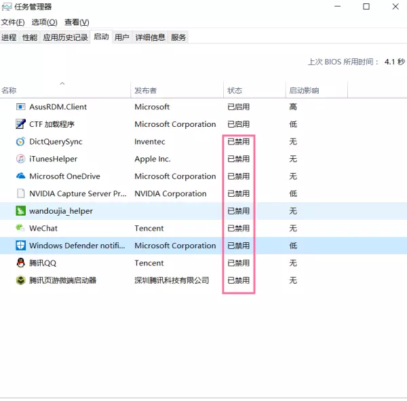The width and height of the screenshot is (407, 401).
Task: Switch to the 性能 tab
Action: (x=30, y=37)
